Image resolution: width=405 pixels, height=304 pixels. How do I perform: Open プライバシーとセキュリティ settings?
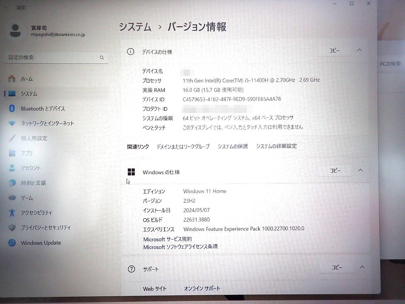[x=46, y=227]
